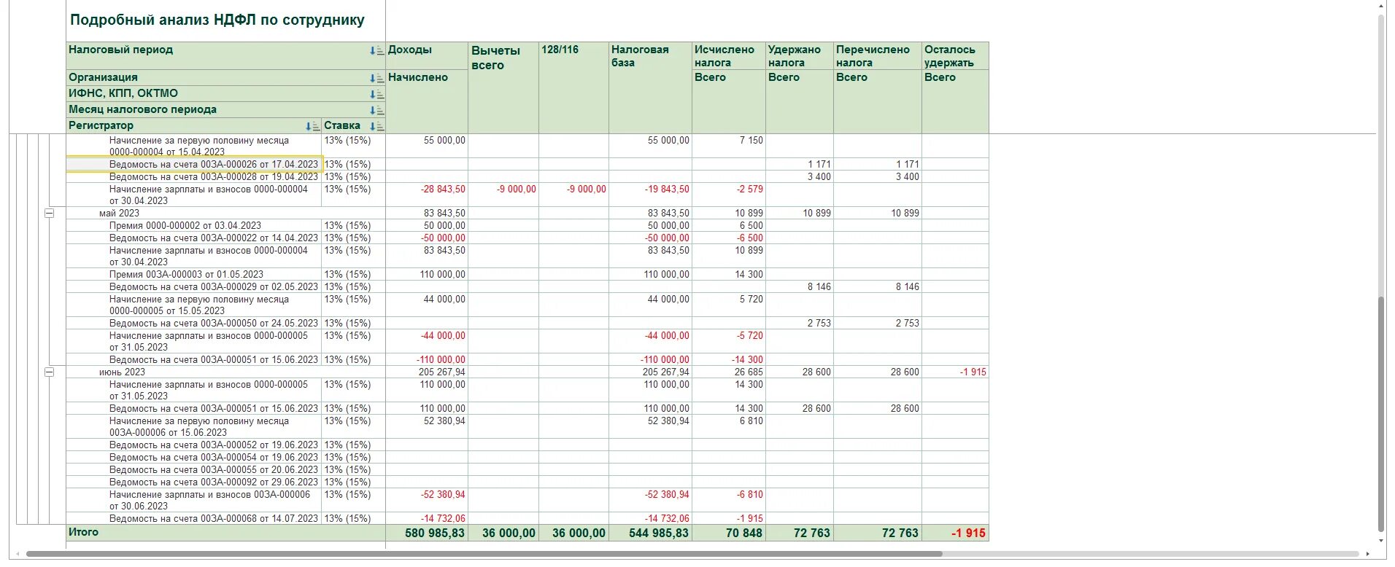This screenshot has height=567, width=1395.
Task: Select row Ведомость на счета 003А-000055 от 20.06.2023
Action: tap(214, 470)
